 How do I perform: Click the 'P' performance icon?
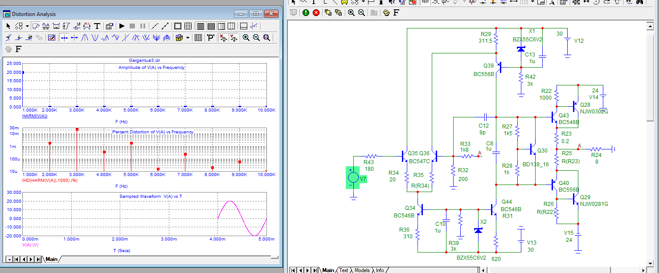tap(211, 38)
